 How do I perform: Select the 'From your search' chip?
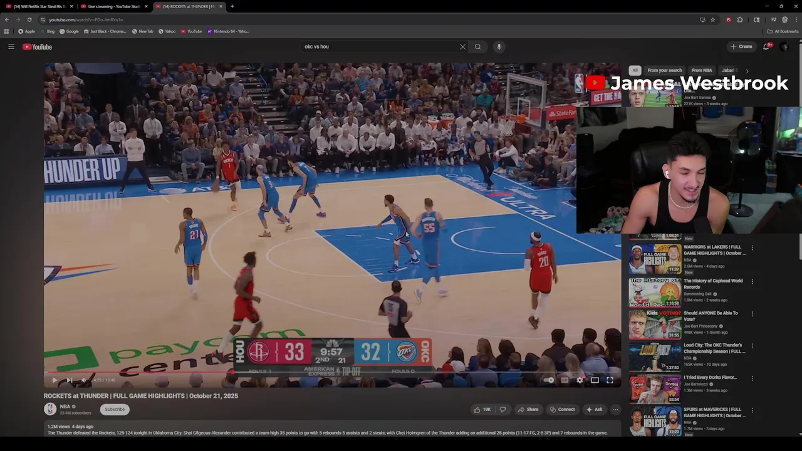[x=665, y=70]
